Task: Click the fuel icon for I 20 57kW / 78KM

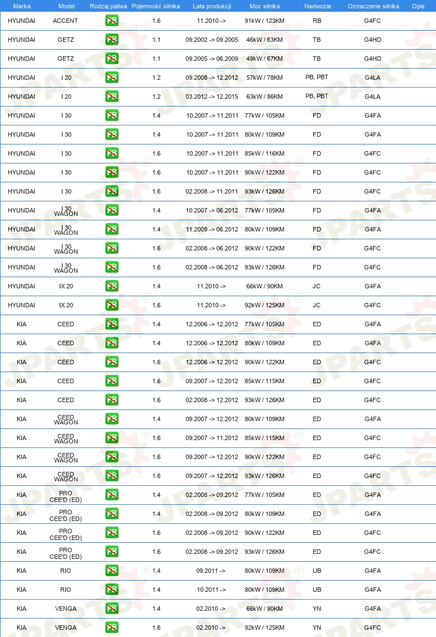Action: click(112, 77)
